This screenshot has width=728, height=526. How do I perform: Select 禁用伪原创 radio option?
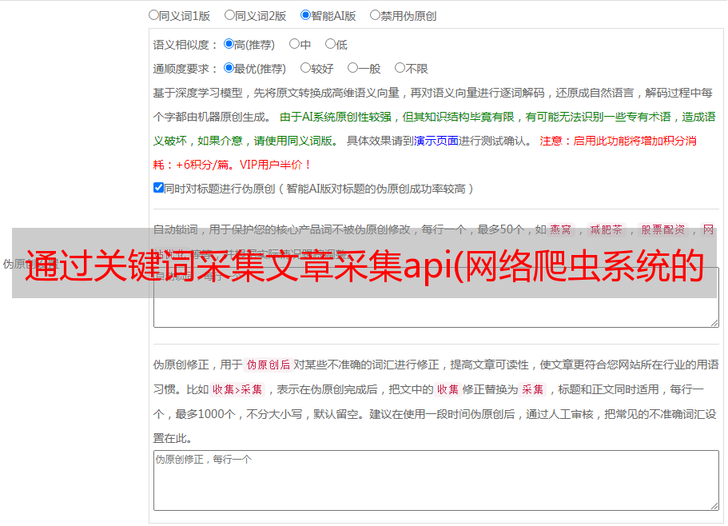click(375, 15)
